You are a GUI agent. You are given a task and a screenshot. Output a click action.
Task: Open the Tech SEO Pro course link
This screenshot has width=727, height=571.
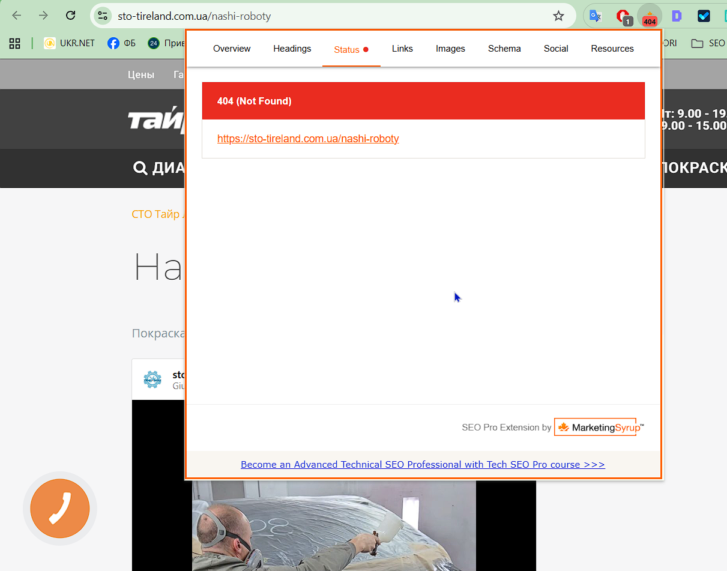423,465
